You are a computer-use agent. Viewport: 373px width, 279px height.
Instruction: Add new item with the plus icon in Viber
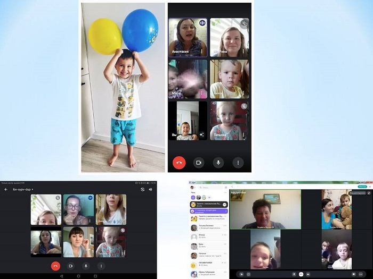[x=209, y=197]
